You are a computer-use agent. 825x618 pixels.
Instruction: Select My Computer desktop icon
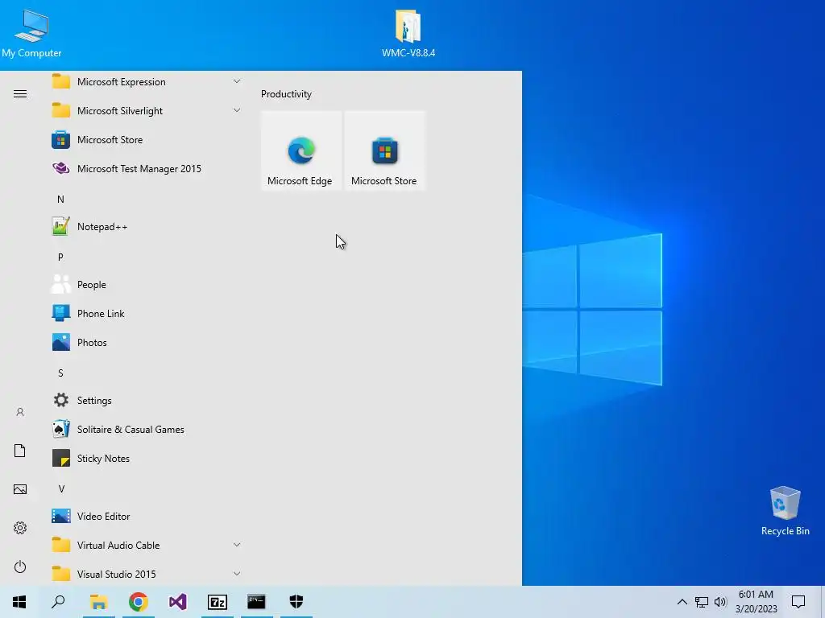click(x=31, y=33)
